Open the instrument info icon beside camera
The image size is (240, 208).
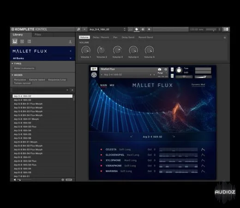tap(166, 69)
